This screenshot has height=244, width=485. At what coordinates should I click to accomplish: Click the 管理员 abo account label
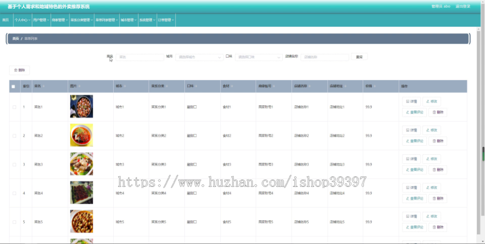tap(441, 6)
